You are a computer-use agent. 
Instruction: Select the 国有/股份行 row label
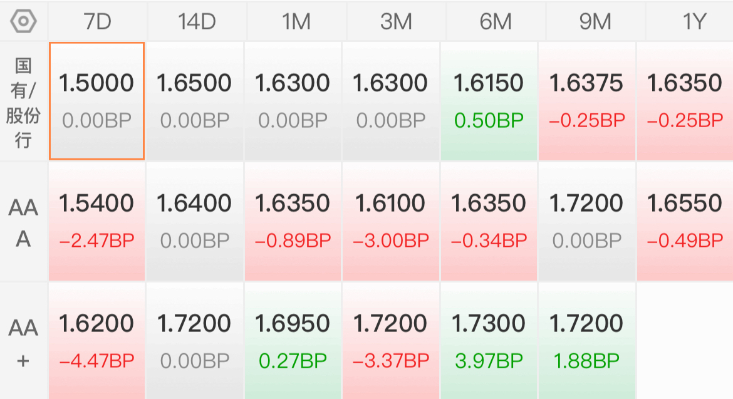(x=24, y=101)
